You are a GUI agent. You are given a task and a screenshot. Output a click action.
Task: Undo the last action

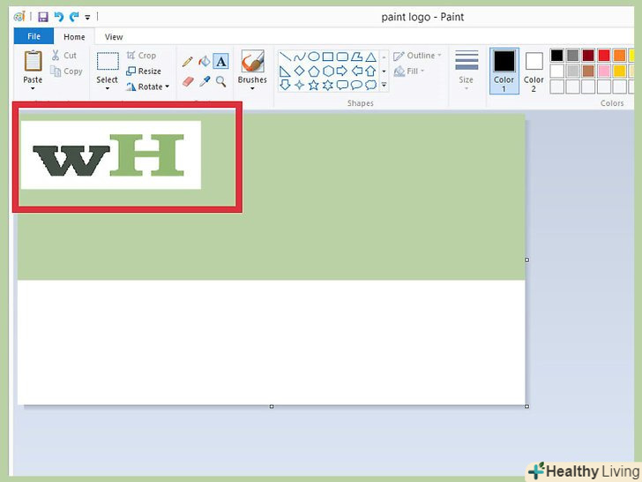pyautogui.click(x=58, y=17)
